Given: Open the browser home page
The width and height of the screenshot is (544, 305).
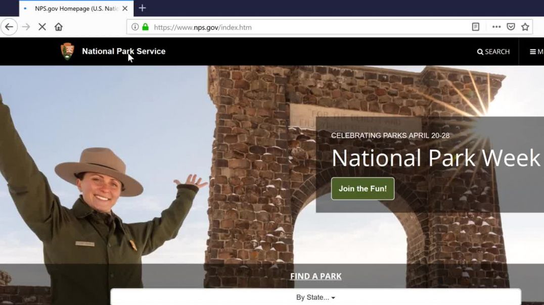Looking at the screenshot, I should 58,27.
